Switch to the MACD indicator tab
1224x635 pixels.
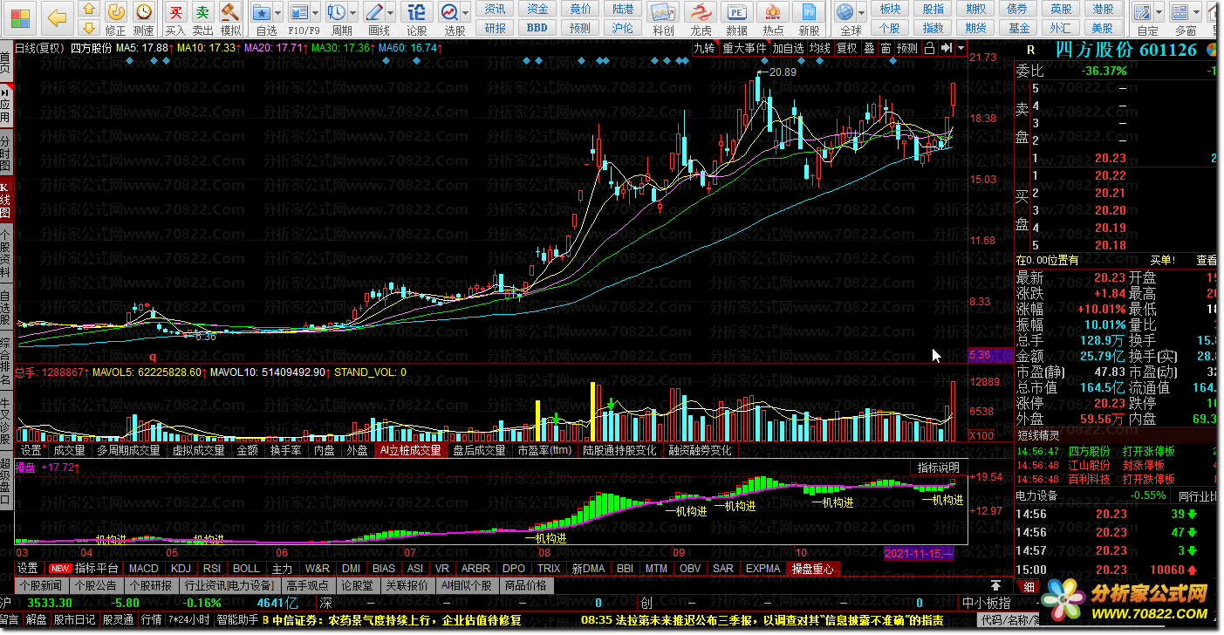coord(144,569)
